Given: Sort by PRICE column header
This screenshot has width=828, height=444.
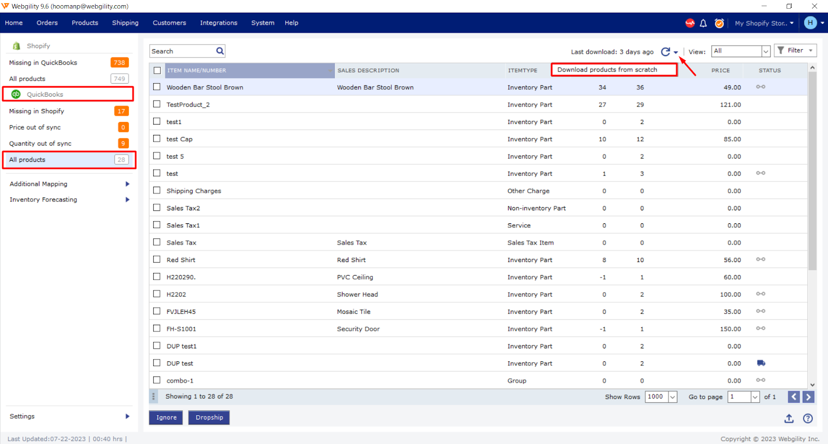Looking at the screenshot, I should click(720, 70).
